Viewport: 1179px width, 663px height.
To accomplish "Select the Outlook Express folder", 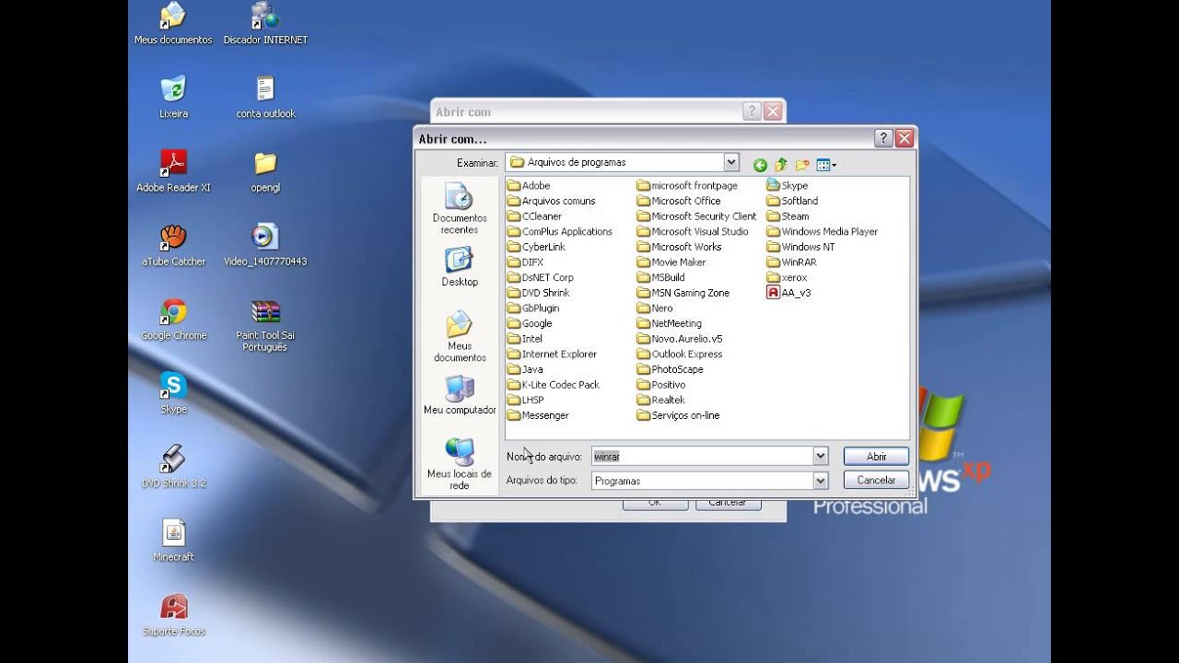I will coord(680,354).
